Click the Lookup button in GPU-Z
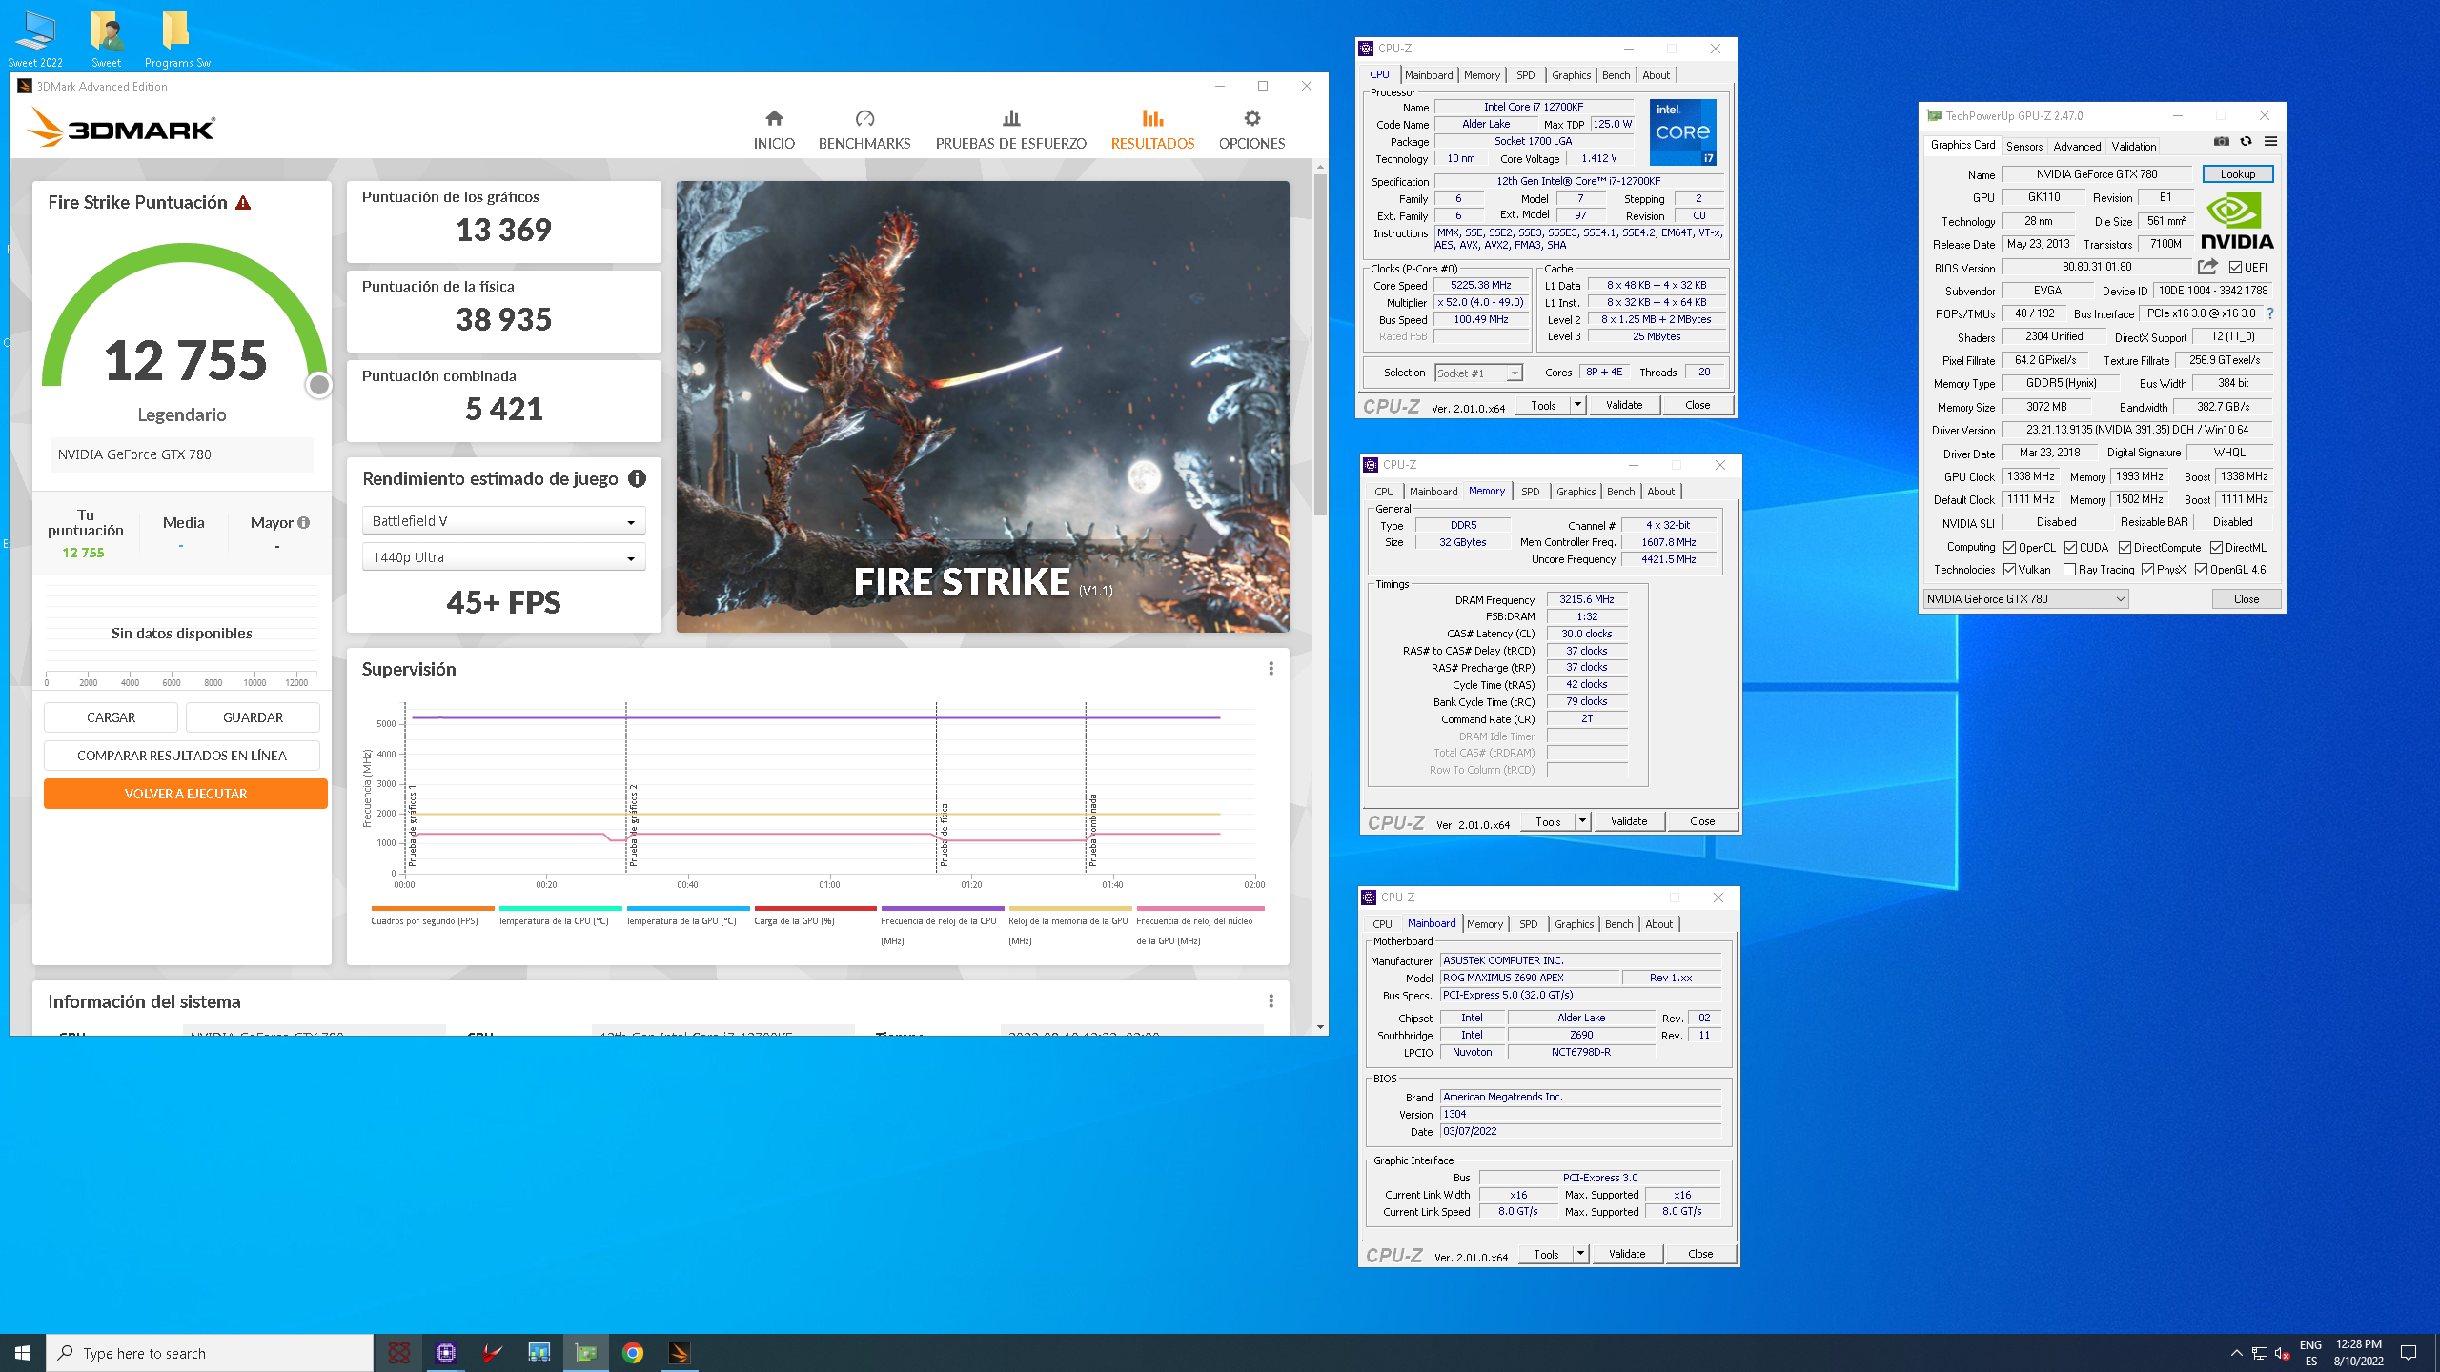Viewport: 2440px width, 1372px height. coord(2237,174)
